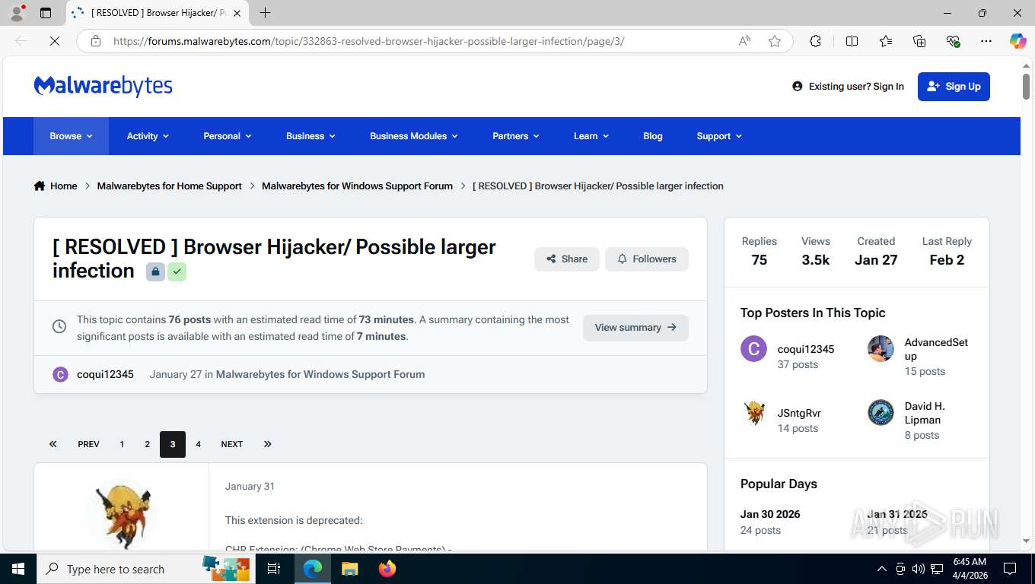Open the tab actions menu icon
The image size is (1035, 584).
pyautogui.click(x=46, y=13)
